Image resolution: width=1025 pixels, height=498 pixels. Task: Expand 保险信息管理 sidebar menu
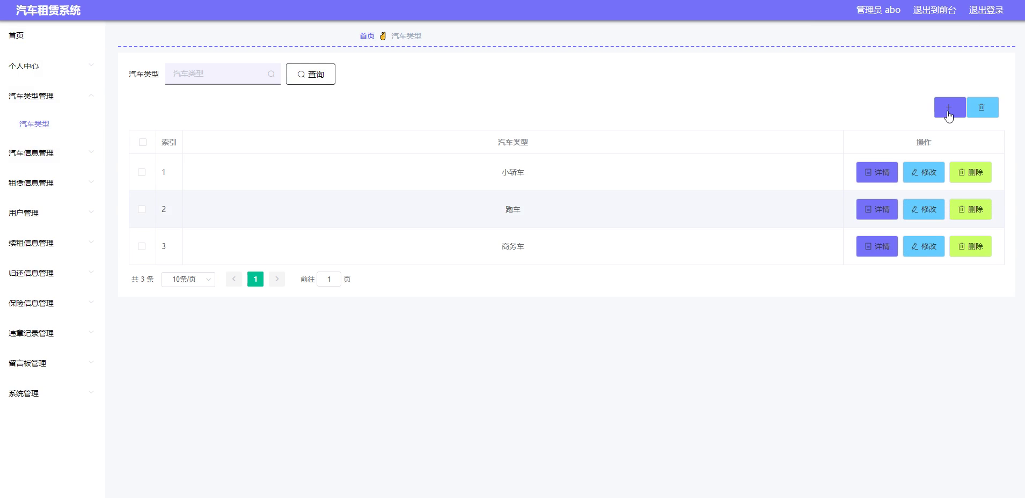53,303
